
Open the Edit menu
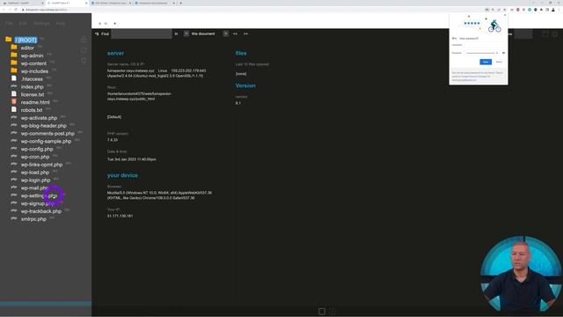click(x=23, y=24)
